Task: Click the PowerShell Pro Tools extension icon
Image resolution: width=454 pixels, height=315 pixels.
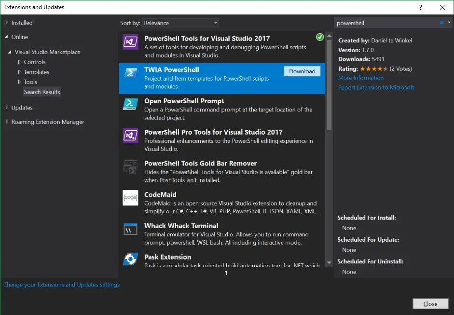Action: click(x=130, y=136)
